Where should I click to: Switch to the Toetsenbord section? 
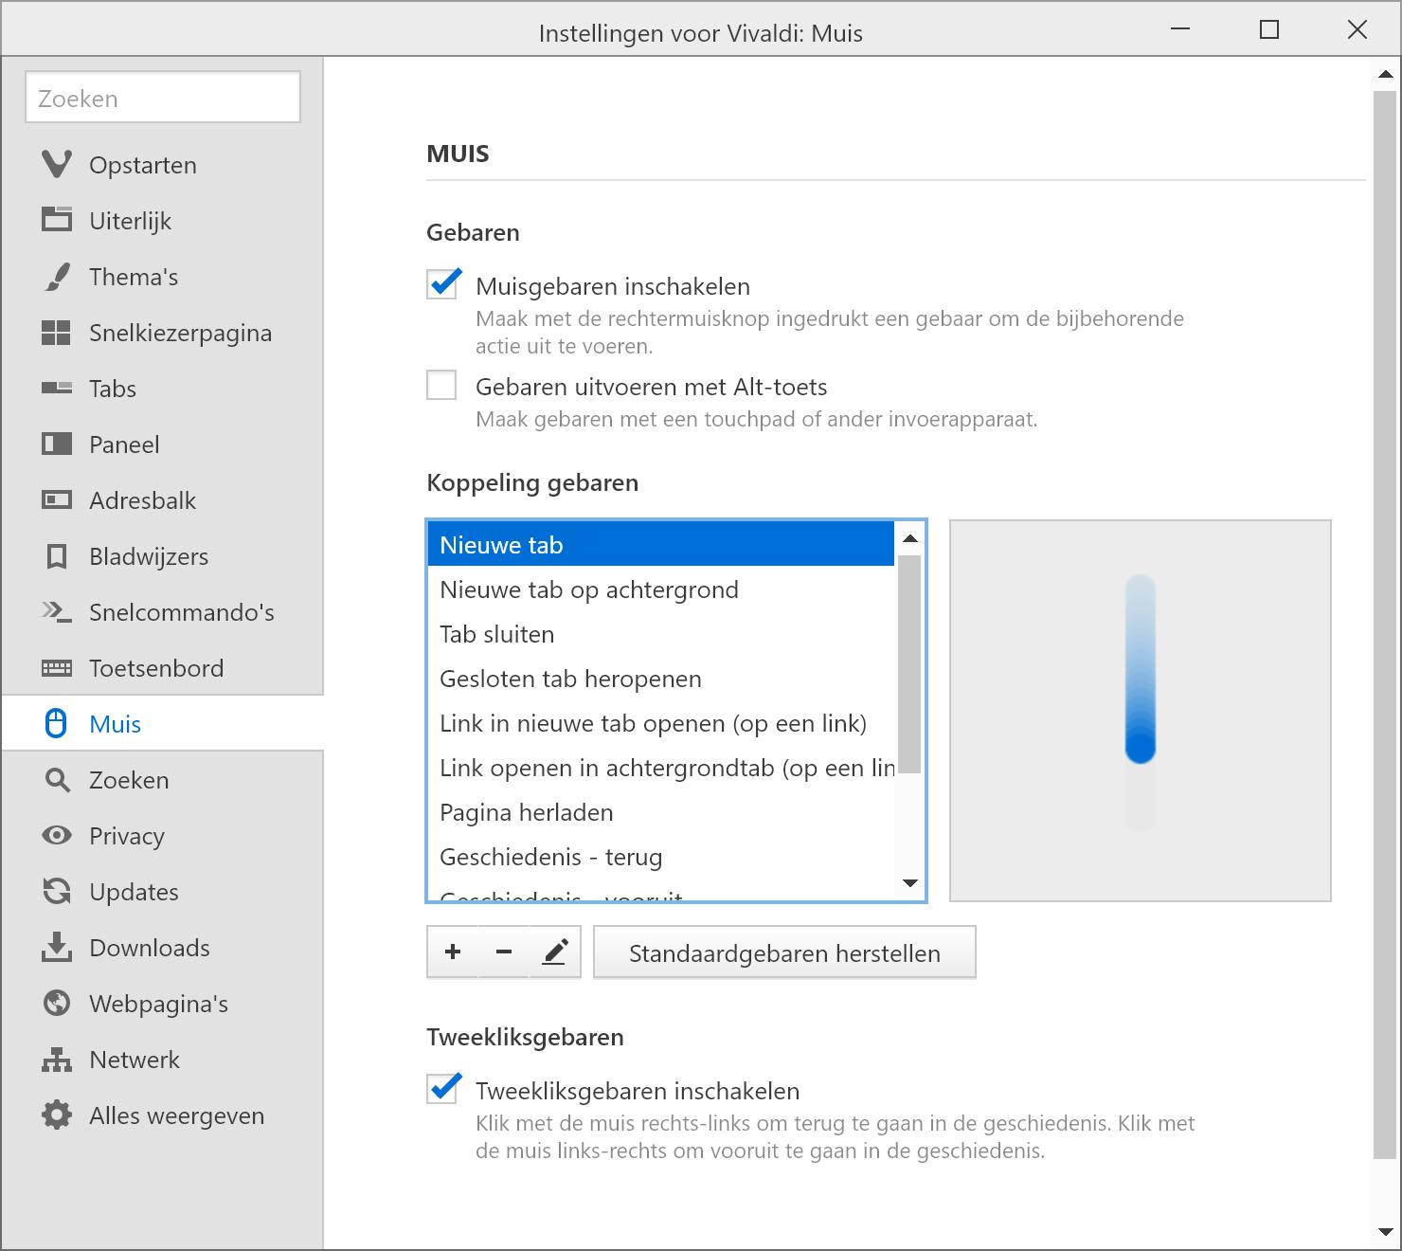point(156,668)
